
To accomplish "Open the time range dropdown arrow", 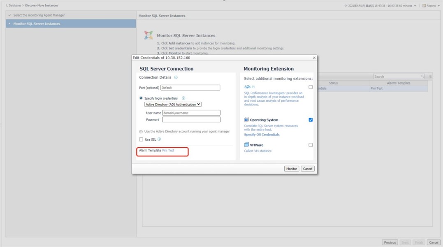I will click(415, 6).
